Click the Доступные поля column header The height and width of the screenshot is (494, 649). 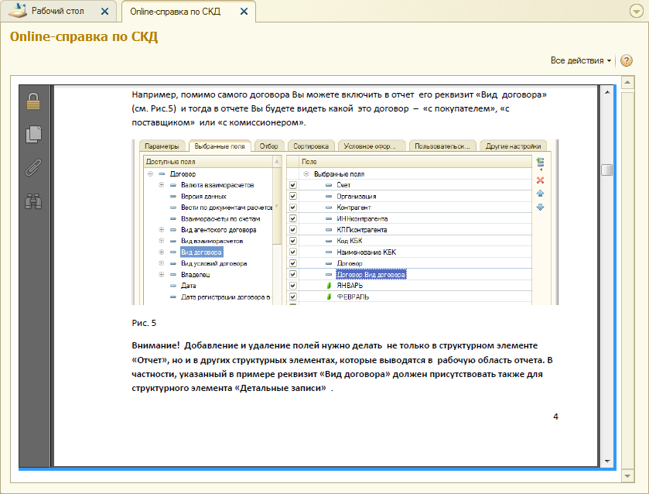(x=208, y=162)
